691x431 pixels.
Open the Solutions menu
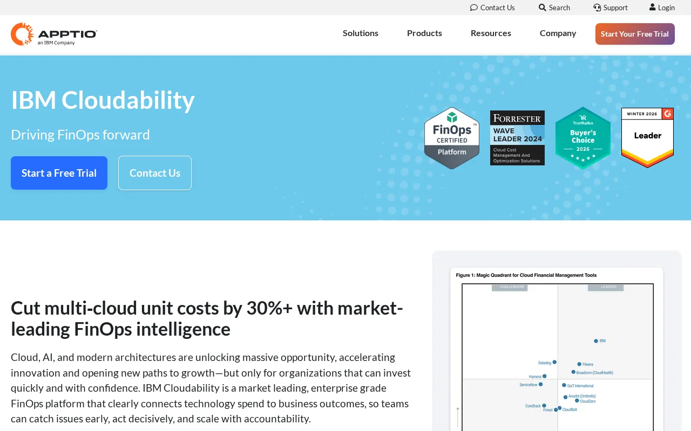[x=361, y=33]
